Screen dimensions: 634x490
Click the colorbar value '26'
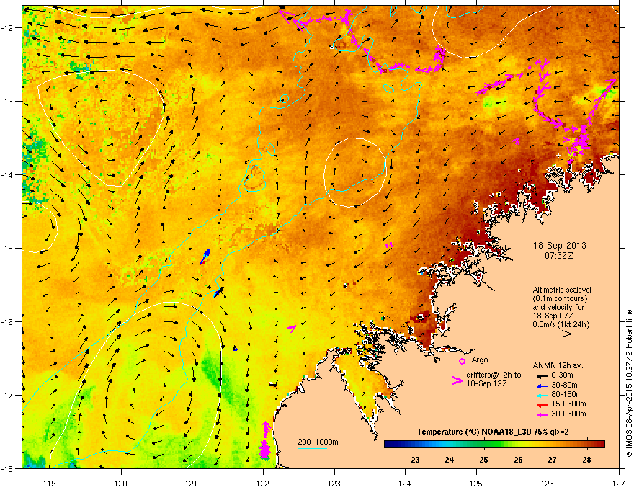[x=518, y=460]
